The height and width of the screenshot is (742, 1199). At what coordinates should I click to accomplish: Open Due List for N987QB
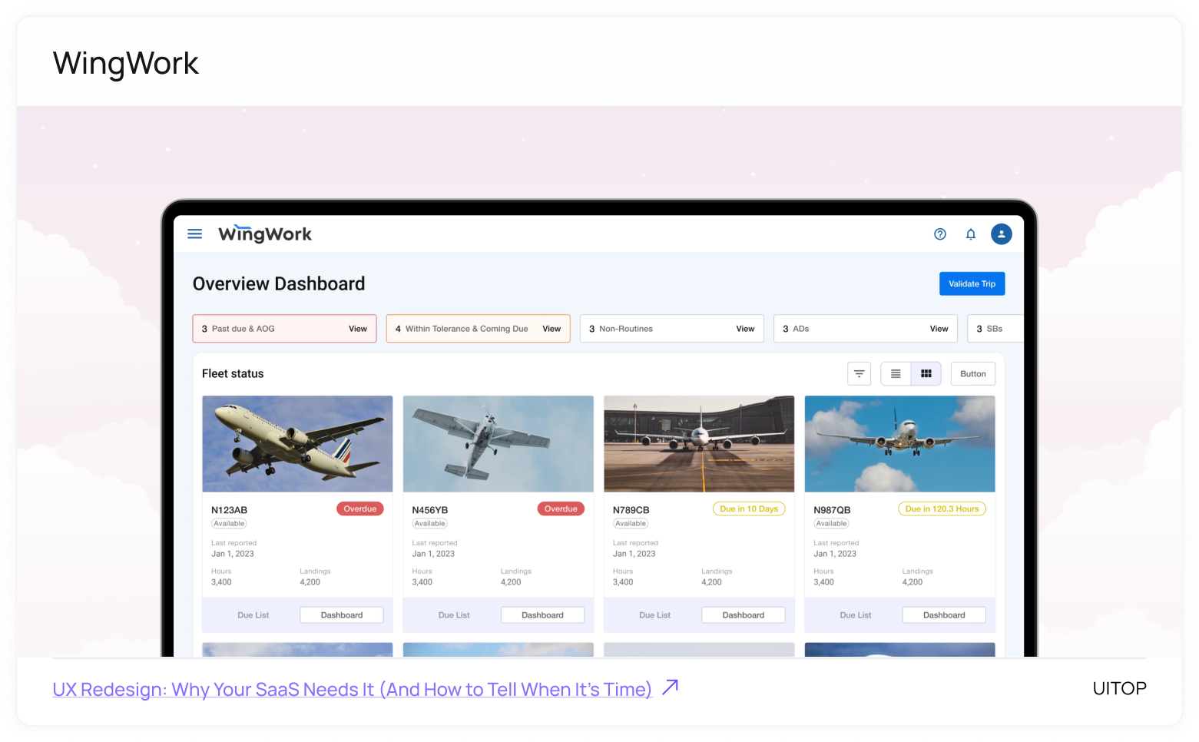[856, 615]
